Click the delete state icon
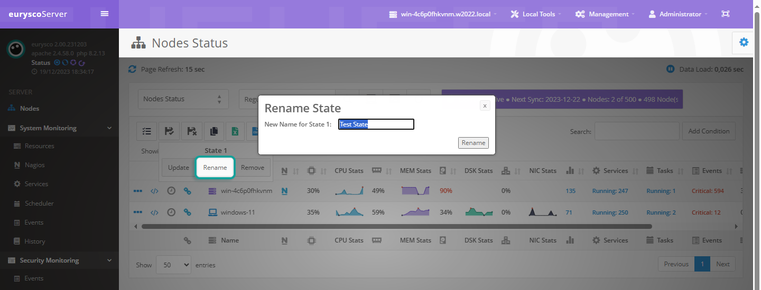This screenshot has width=761, height=290. pyautogui.click(x=191, y=131)
